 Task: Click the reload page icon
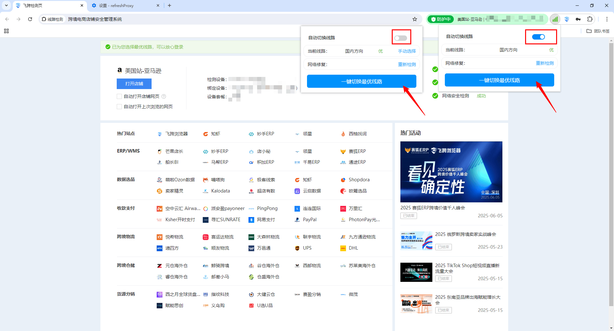click(30, 19)
